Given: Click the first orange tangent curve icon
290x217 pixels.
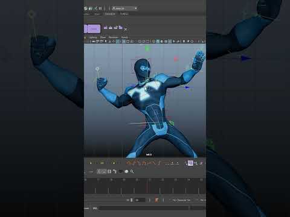Looking at the screenshot, I should 129,163.
